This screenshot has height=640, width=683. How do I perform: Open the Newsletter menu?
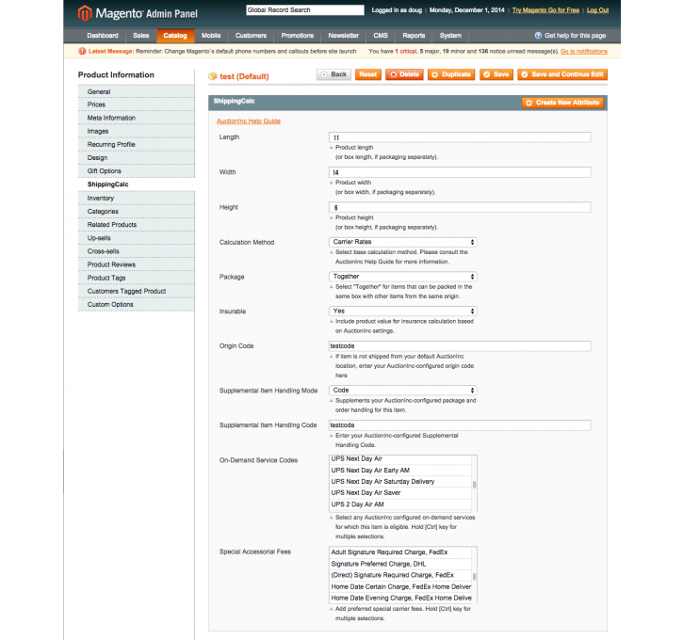tap(344, 36)
